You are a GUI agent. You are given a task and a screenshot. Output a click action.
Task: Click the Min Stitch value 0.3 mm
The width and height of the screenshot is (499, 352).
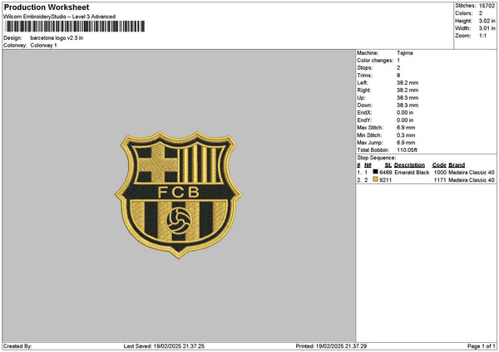click(x=406, y=135)
